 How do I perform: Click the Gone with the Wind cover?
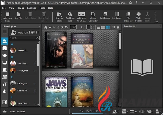tap(82, 92)
